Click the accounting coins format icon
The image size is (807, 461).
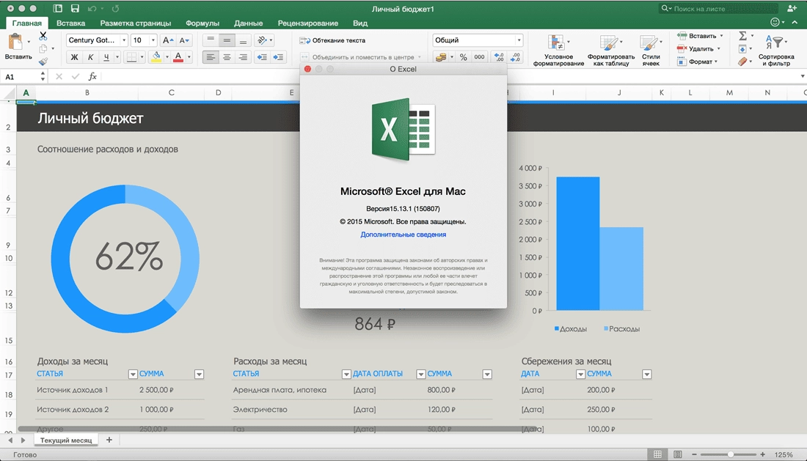click(x=441, y=57)
